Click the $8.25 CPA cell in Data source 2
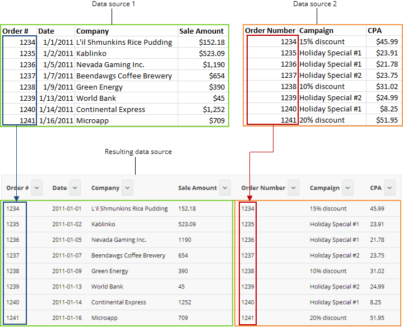Screen dimensions: 403x327 pos(389,109)
